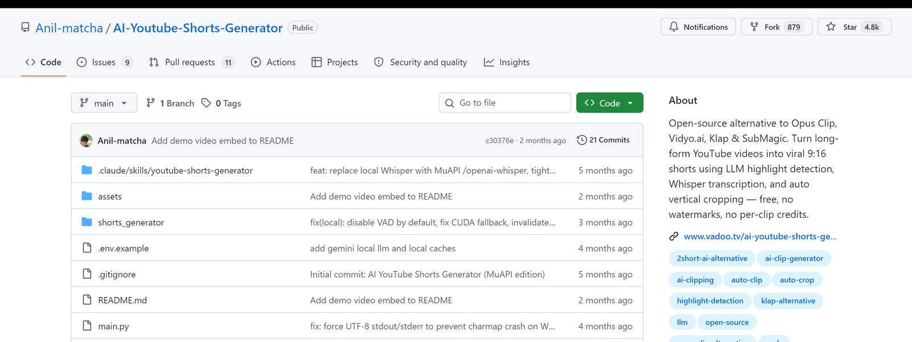
Task: Click the Projects table icon
Action: (x=316, y=62)
